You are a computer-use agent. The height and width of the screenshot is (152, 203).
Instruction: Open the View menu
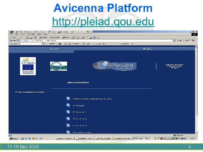coord(23,34)
